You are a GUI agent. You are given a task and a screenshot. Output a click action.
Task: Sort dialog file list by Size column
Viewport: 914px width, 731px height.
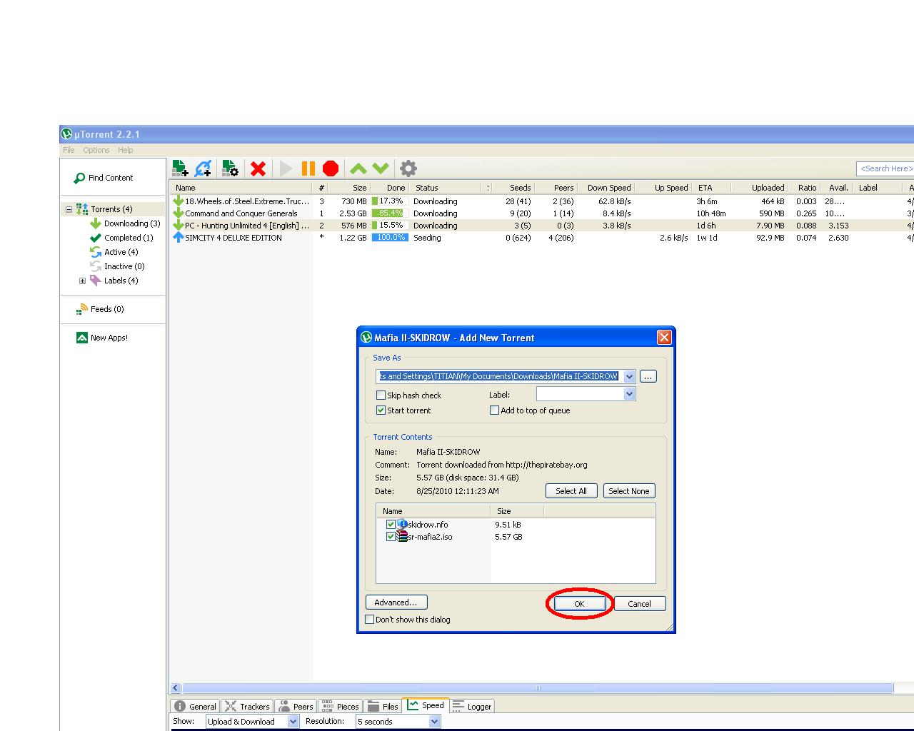(516, 511)
